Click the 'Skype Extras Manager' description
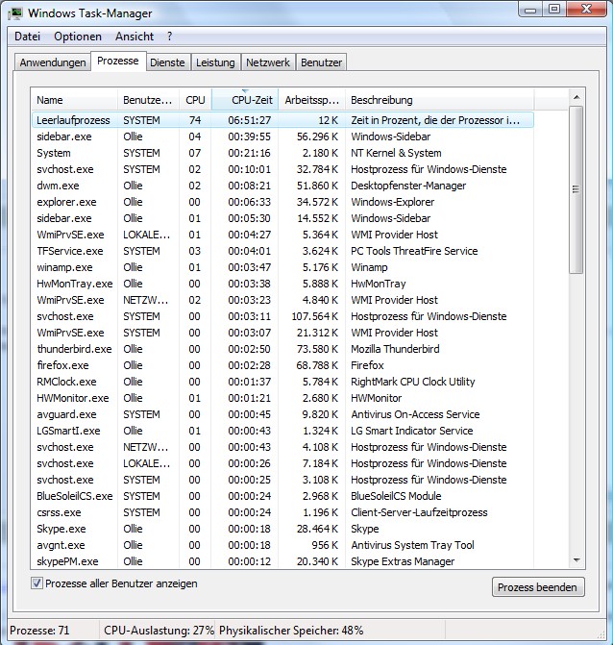This screenshot has width=613, height=645. pyautogui.click(x=403, y=561)
